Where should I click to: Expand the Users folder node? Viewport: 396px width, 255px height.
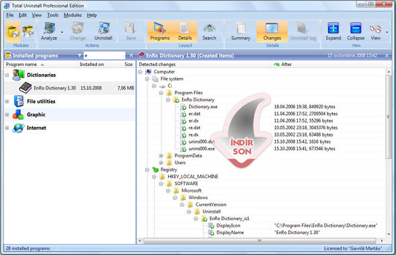click(161, 163)
